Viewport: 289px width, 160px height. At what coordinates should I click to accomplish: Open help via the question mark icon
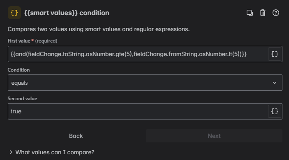point(276,13)
